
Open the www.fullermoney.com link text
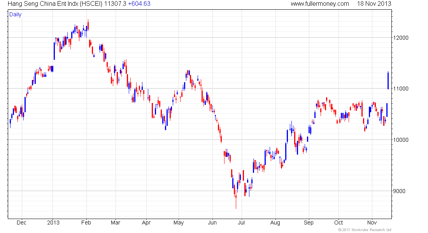319,4
